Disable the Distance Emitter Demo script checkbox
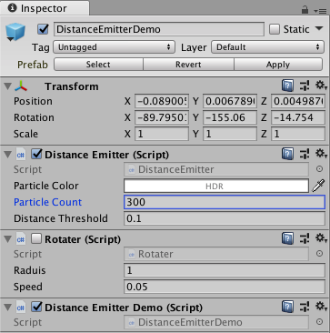This screenshot has width=330, height=333. tap(36, 307)
